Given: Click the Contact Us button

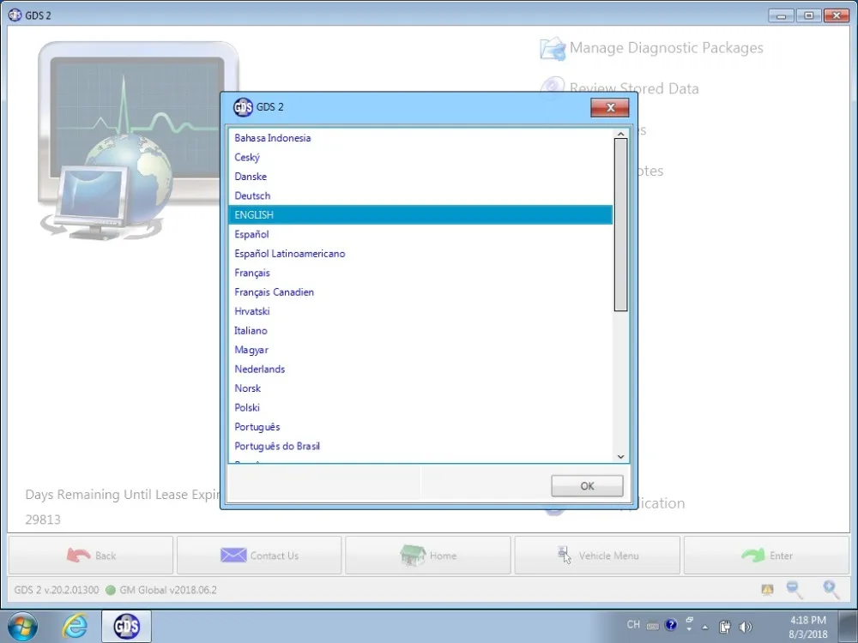Looking at the screenshot, I should pos(259,556).
